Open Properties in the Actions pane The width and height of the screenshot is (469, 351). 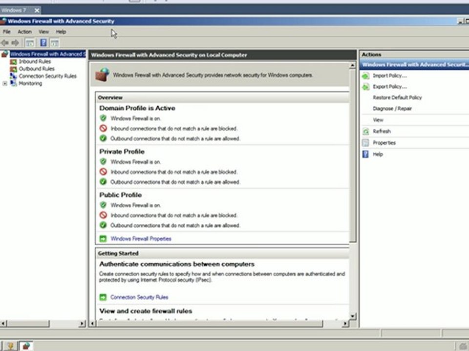pos(384,143)
